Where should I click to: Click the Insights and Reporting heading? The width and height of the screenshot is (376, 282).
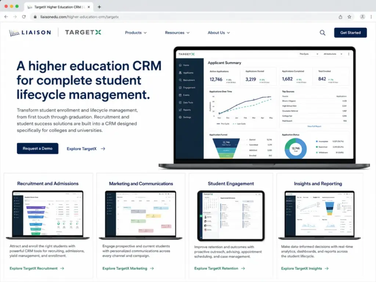point(318,184)
